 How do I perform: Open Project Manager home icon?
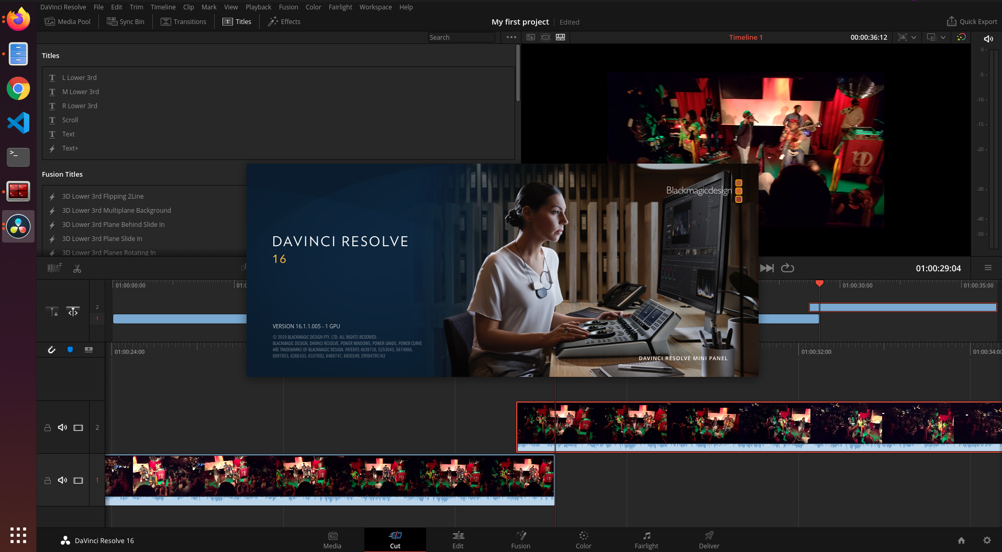[x=961, y=540]
